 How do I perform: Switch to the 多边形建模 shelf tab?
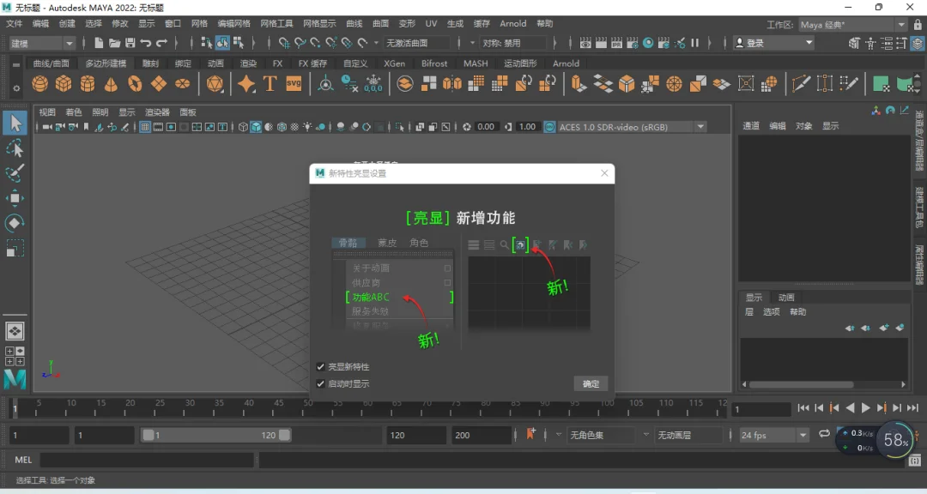(106, 63)
